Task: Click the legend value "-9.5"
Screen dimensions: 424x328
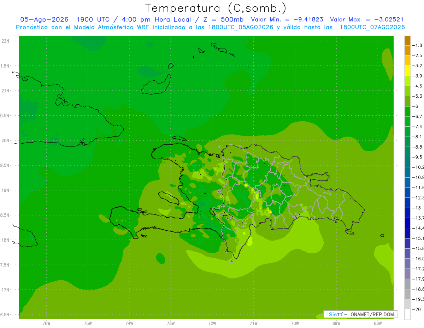Action: [418, 157]
